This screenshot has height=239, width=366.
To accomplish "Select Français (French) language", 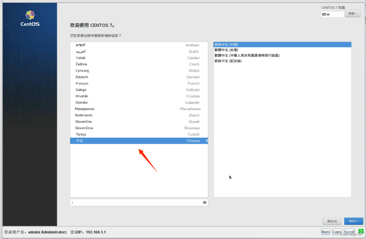I will [139, 83].
